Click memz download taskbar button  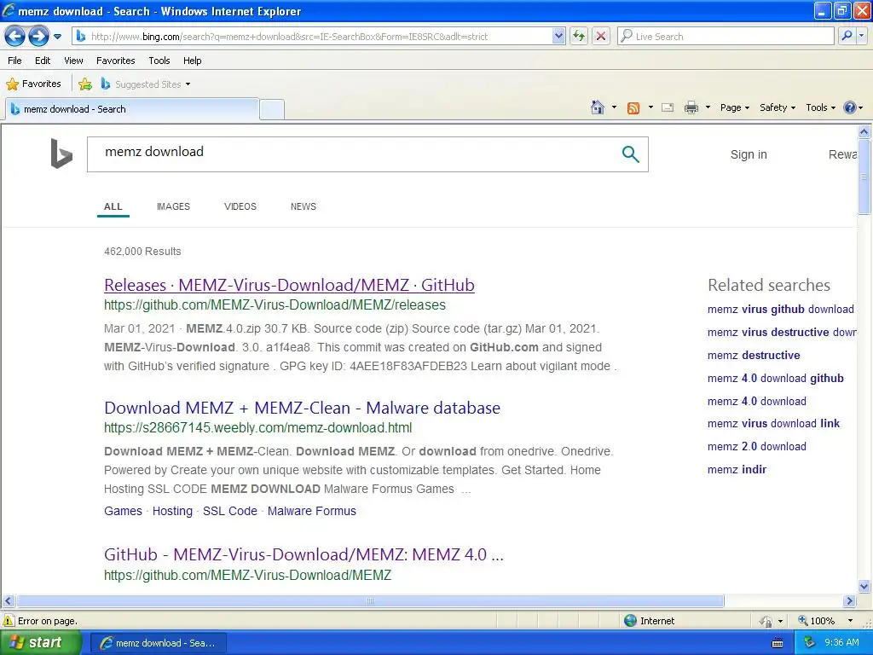point(158,643)
